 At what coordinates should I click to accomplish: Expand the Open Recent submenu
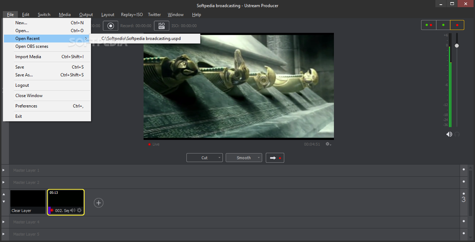[47, 39]
